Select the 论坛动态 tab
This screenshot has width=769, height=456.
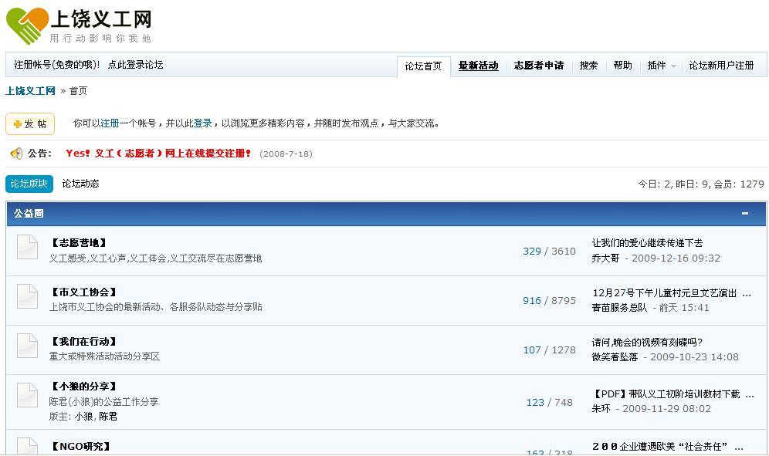[80, 184]
